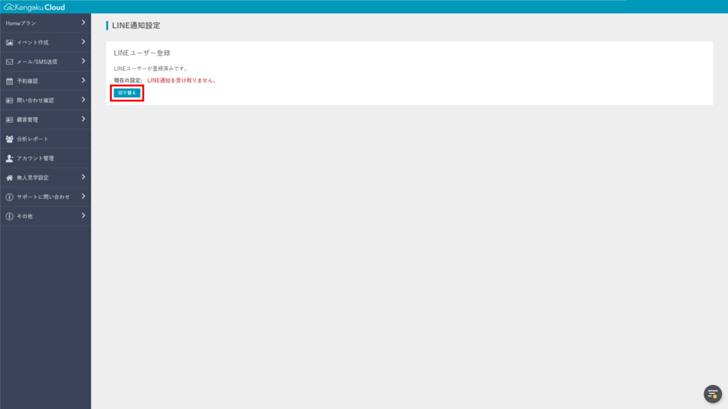This screenshot has width=728, height=409.
Task: Expand the Homeプラン chevron
Action: (x=83, y=23)
